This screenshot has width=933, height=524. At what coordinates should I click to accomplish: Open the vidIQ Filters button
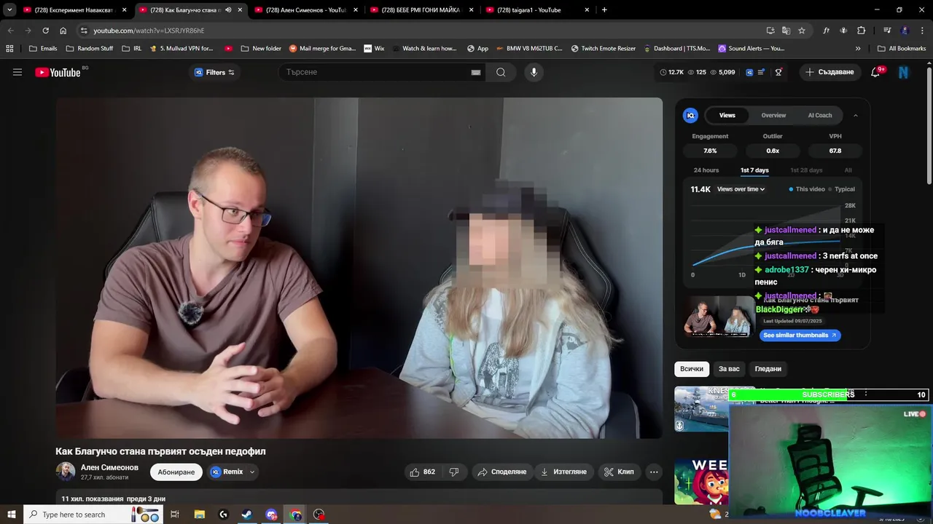[x=214, y=72]
